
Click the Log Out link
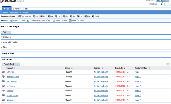tap(166, 1)
